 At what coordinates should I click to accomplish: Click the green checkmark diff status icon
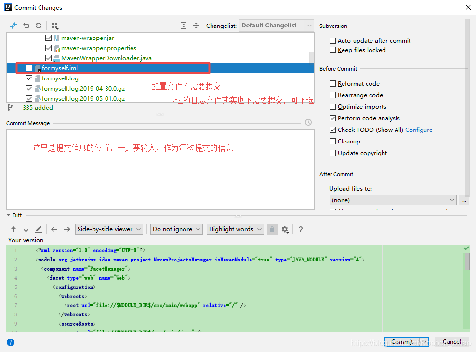click(466, 248)
